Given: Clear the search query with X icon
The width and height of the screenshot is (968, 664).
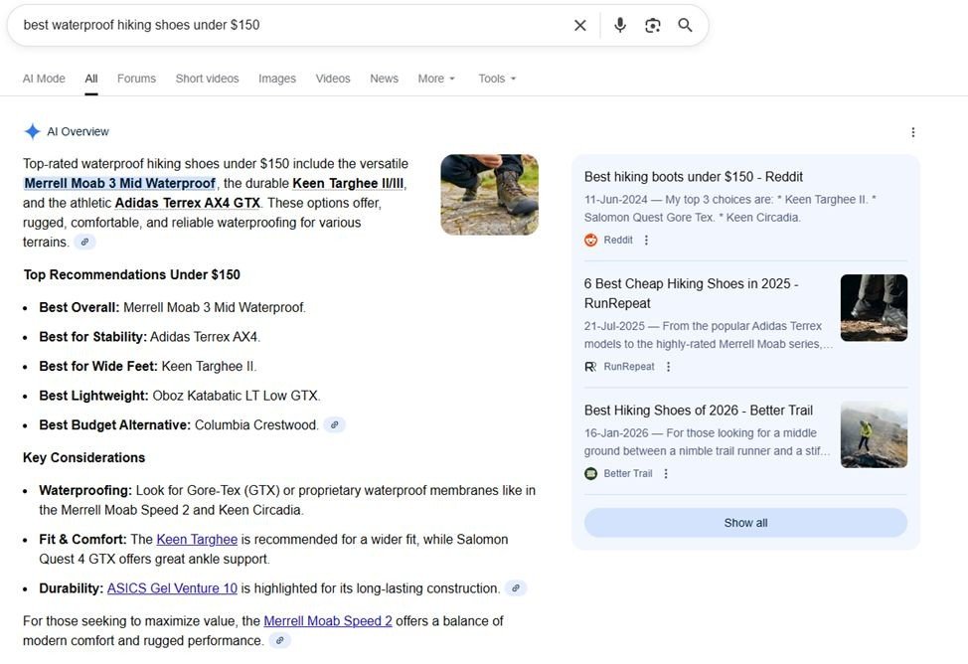Looking at the screenshot, I should click(x=579, y=25).
